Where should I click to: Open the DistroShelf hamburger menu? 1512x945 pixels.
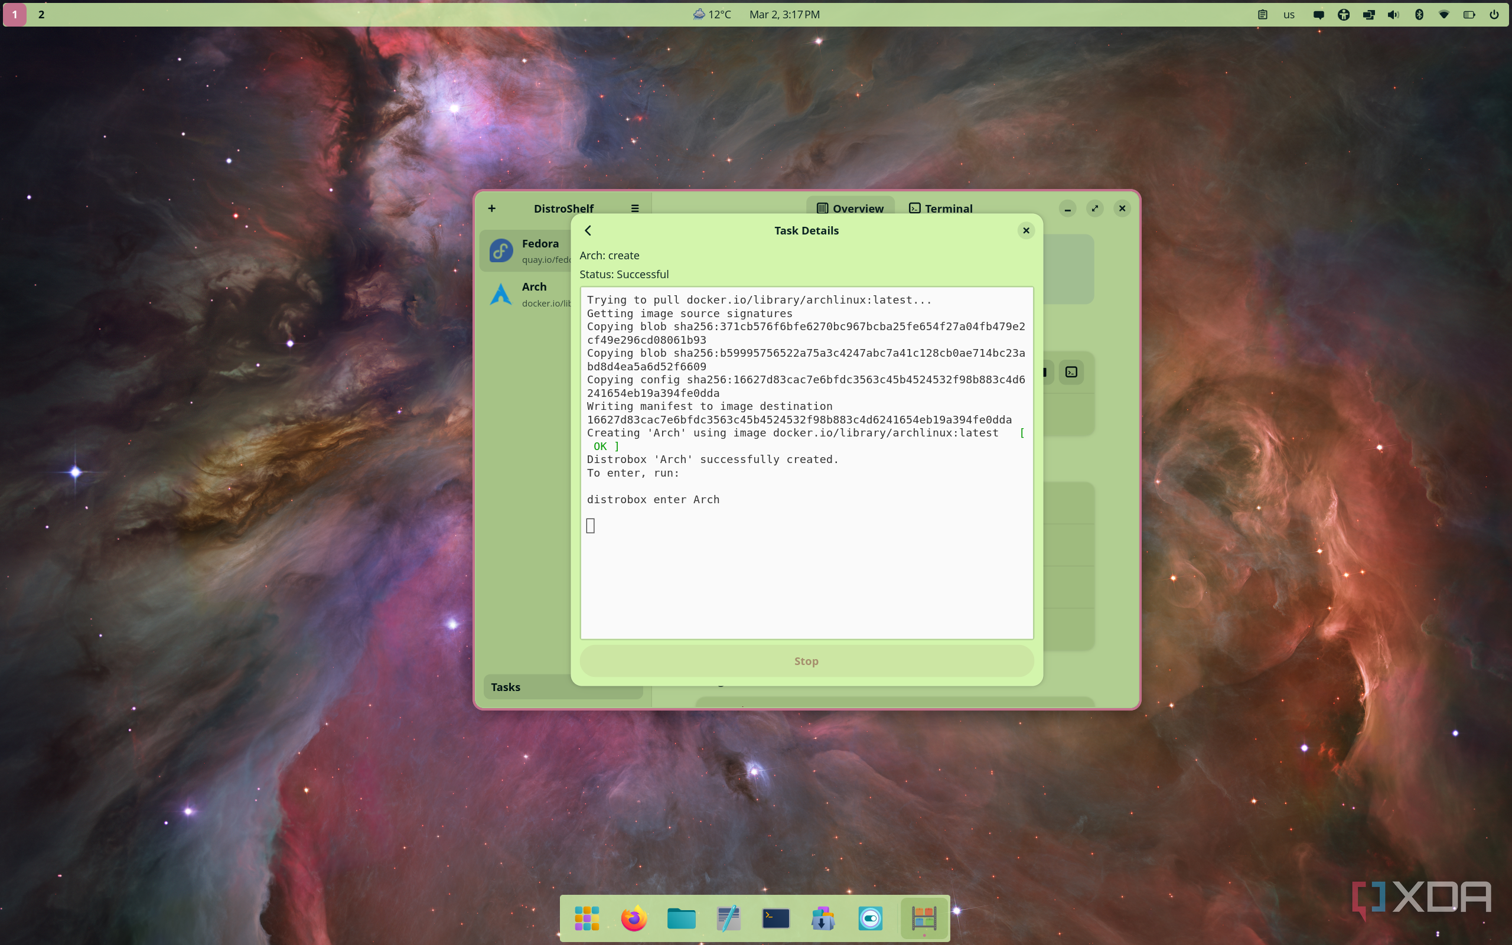(635, 208)
